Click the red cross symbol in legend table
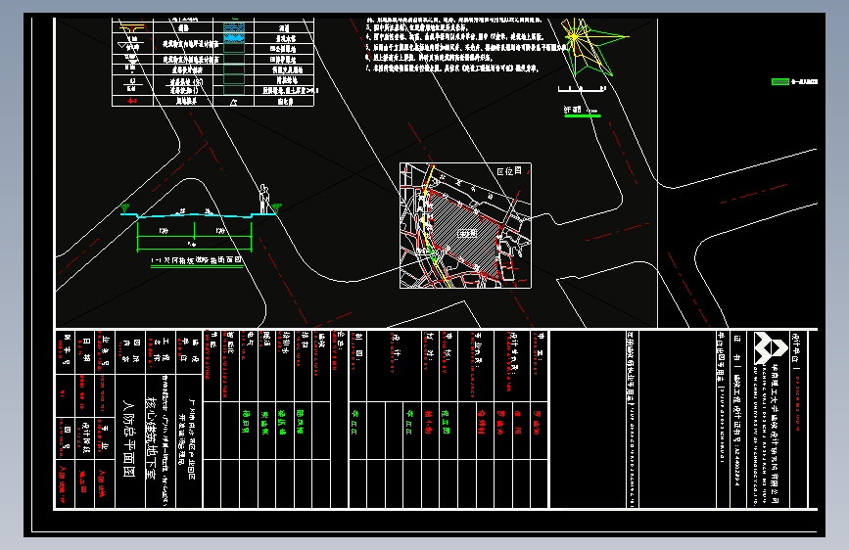The width and height of the screenshot is (849, 550). click(x=131, y=101)
